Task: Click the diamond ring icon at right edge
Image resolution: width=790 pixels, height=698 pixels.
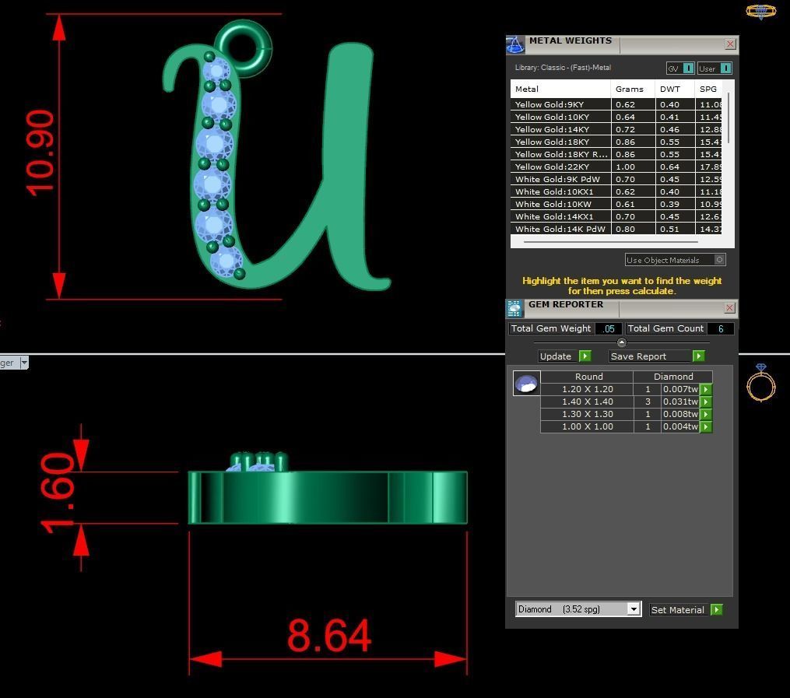Action: click(x=760, y=383)
